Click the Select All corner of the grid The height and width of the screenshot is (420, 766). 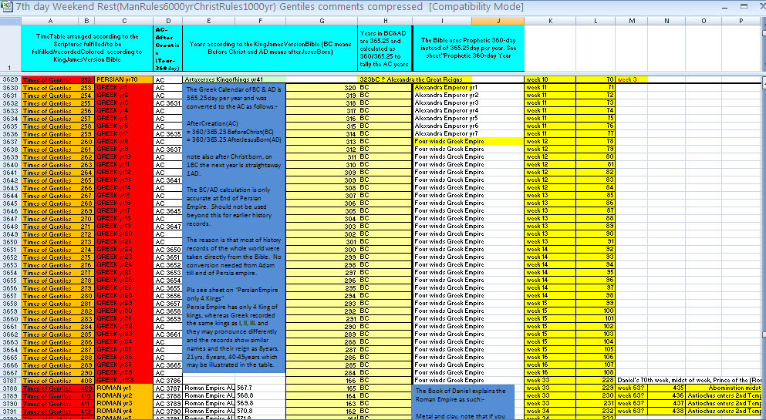click(x=10, y=21)
